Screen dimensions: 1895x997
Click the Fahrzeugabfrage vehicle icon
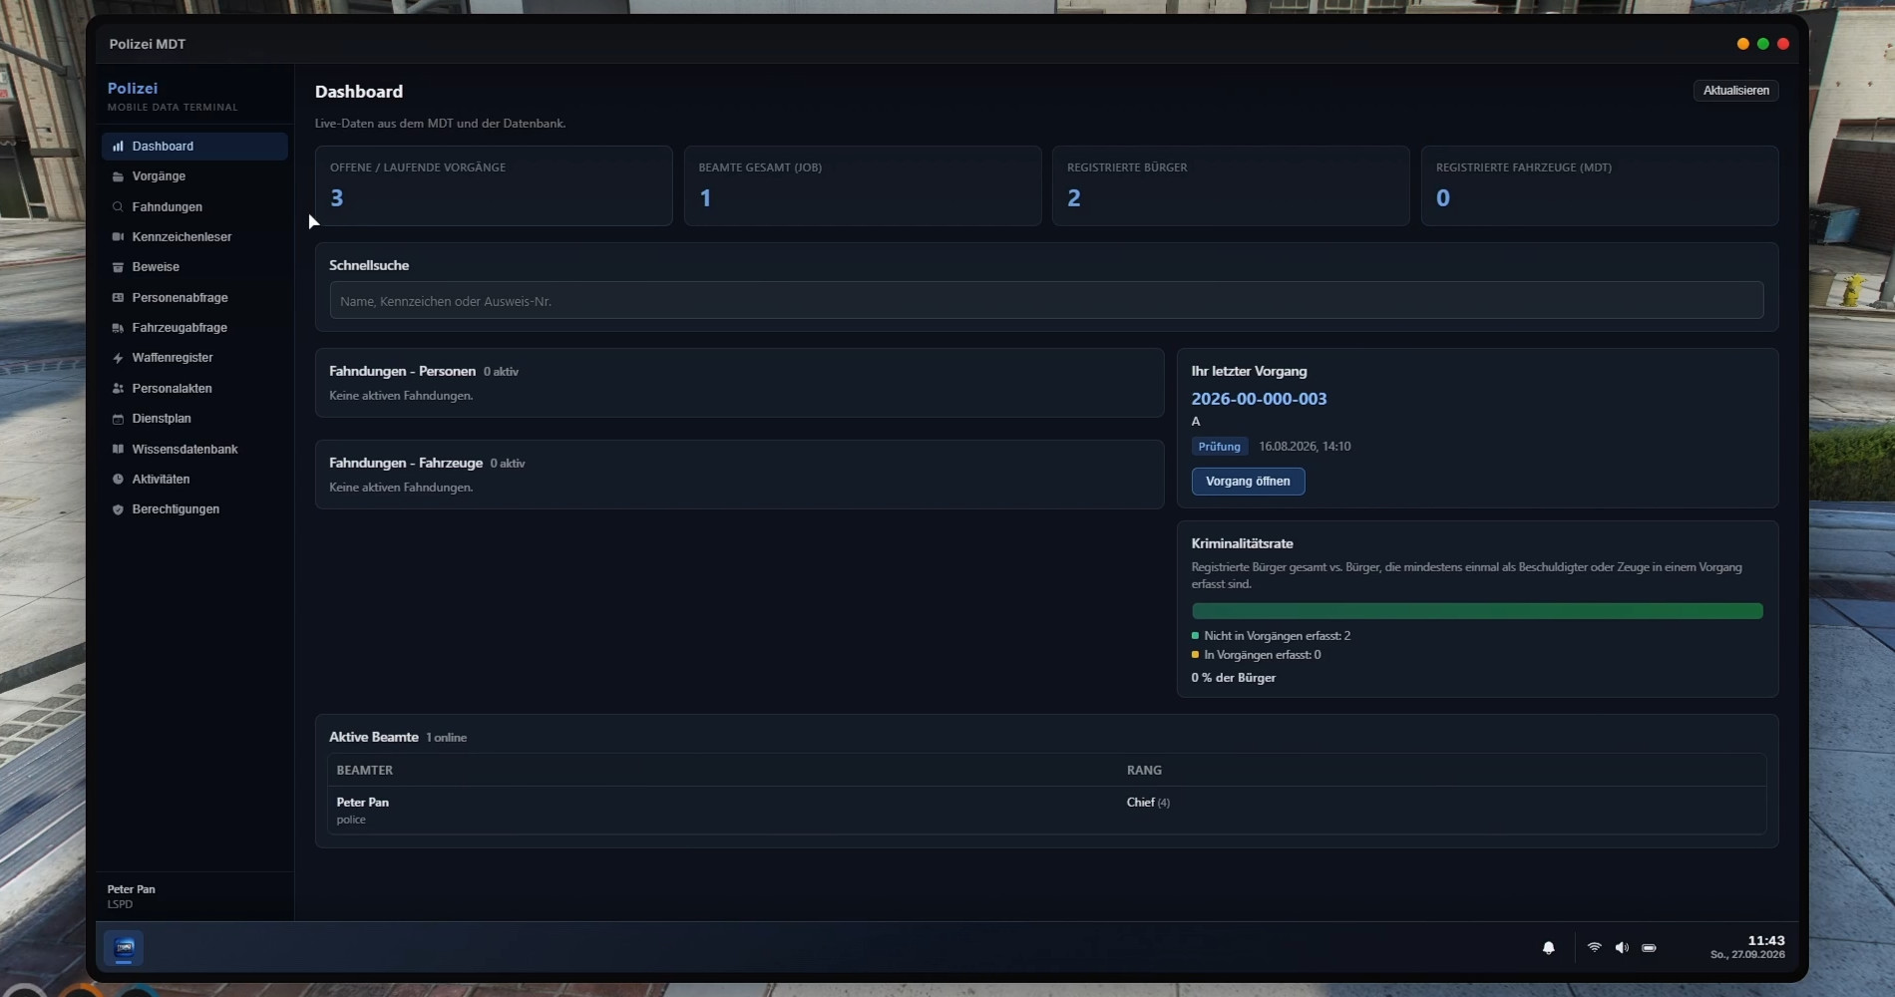pyautogui.click(x=118, y=328)
